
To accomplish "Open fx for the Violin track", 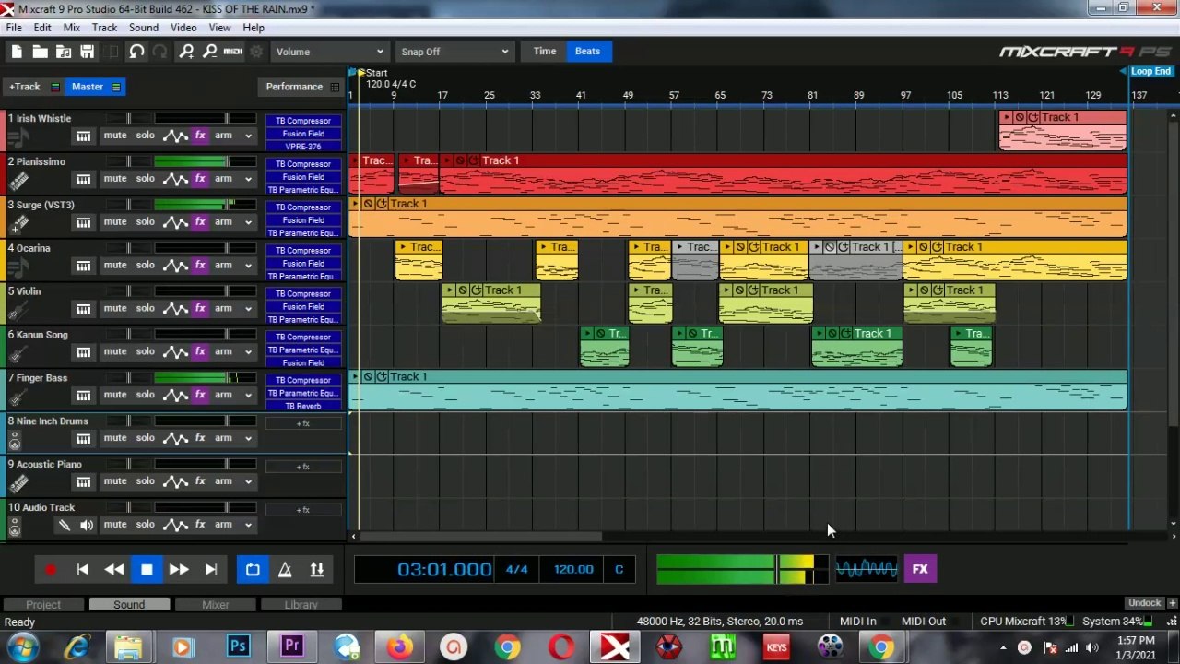I will (x=200, y=309).
